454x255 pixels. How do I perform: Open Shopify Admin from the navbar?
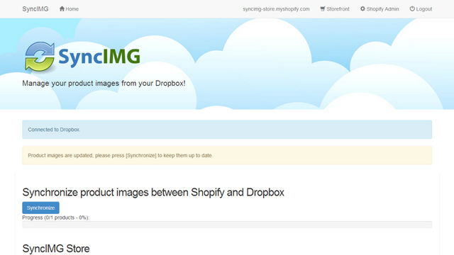click(380, 9)
